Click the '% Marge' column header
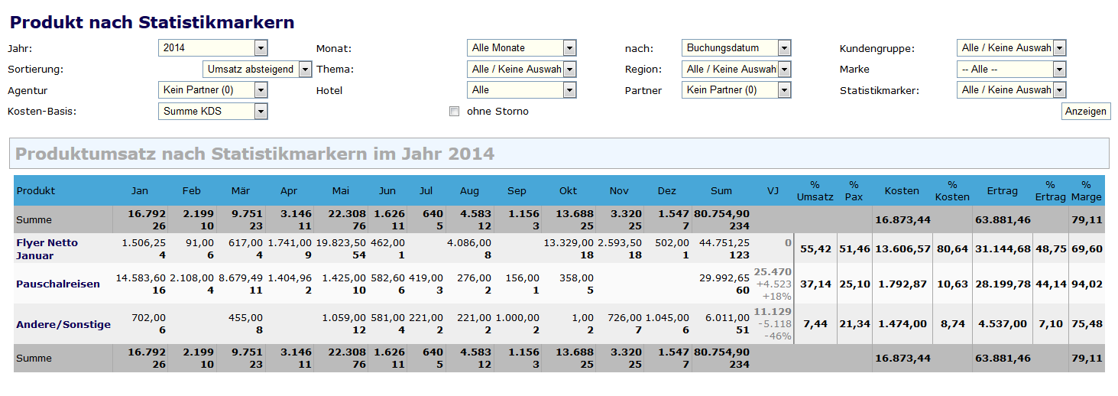 [x=1086, y=190]
